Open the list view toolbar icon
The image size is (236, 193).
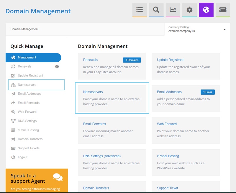coord(140,10)
